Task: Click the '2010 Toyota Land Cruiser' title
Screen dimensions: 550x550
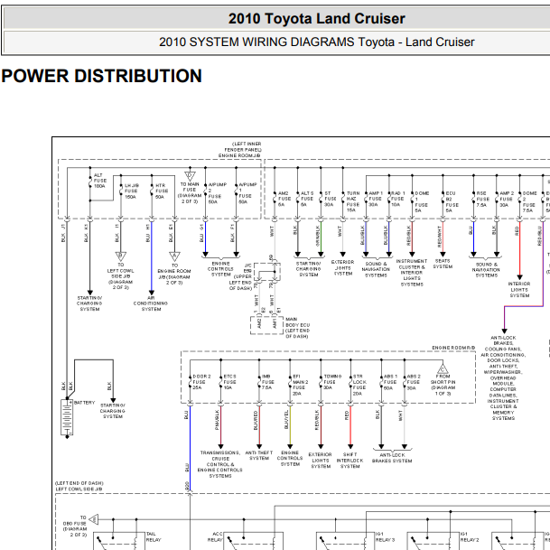Action: click(317, 19)
